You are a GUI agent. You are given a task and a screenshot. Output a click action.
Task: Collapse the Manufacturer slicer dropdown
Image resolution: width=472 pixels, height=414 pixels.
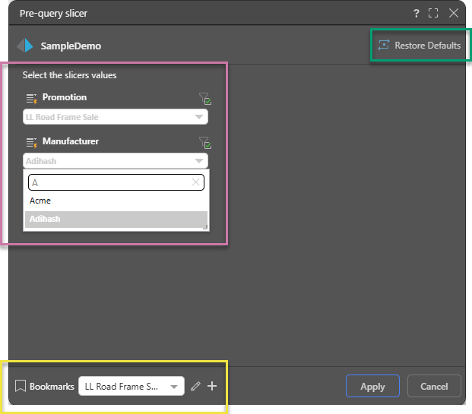pyautogui.click(x=199, y=161)
